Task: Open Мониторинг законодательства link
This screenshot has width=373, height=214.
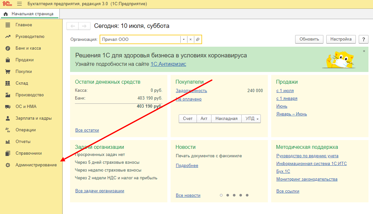Action: tap(307, 179)
